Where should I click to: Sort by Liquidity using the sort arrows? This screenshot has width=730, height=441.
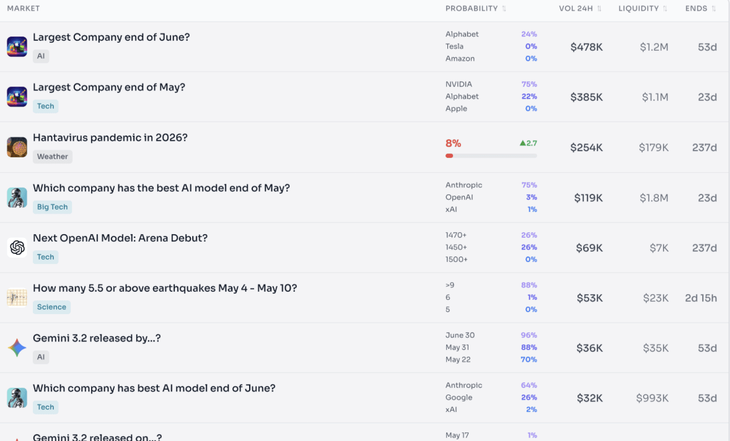coord(666,9)
